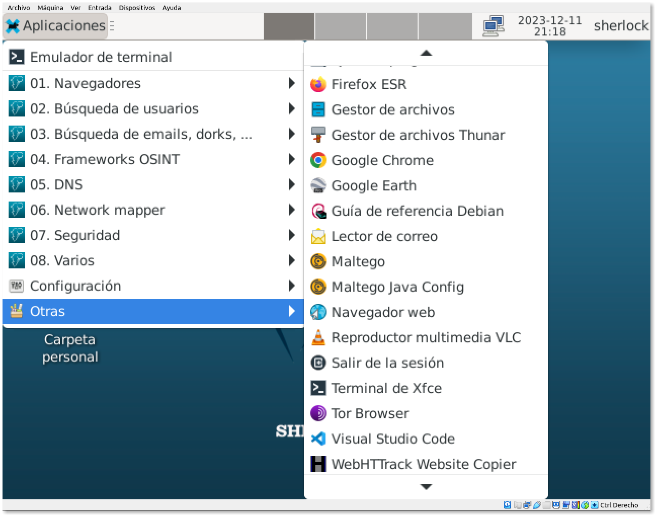Viewport: 655px width, 515px height.
Task: Click the Maltego Java Config icon
Action: (318, 287)
